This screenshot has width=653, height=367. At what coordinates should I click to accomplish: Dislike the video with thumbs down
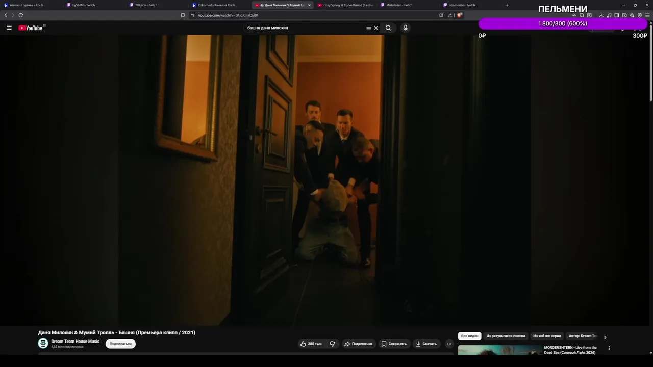[333, 344]
